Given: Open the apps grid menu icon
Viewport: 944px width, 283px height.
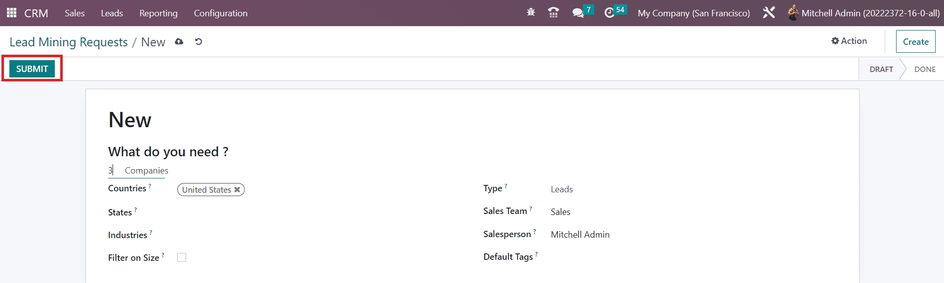Looking at the screenshot, I should 11,13.
